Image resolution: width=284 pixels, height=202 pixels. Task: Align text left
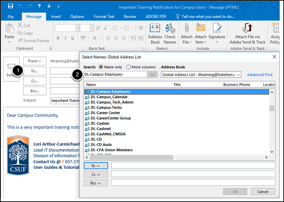click(x=109, y=38)
